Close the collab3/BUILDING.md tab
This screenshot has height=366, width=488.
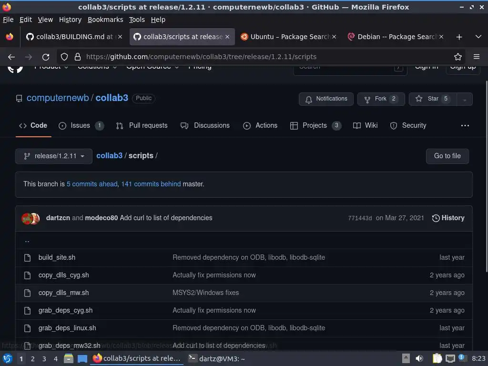pyautogui.click(x=120, y=37)
